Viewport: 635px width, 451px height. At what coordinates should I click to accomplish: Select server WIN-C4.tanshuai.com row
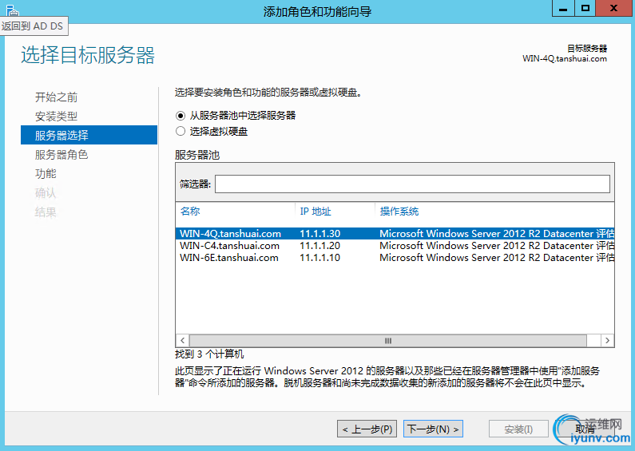click(x=395, y=246)
